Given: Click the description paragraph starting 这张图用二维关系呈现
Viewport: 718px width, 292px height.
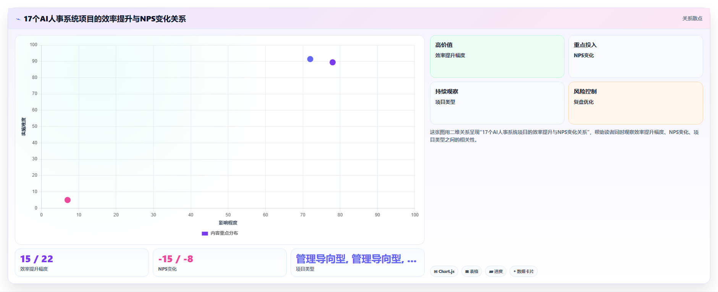Looking at the screenshot, I should click(x=564, y=136).
